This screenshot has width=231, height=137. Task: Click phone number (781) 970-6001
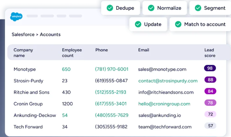click(112, 69)
